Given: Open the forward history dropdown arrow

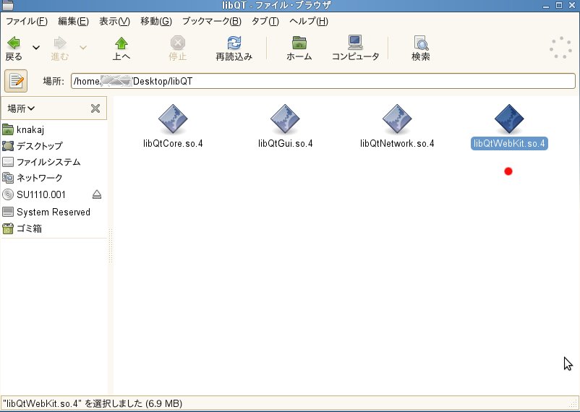Looking at the screenshot, I should coord(83,47).
